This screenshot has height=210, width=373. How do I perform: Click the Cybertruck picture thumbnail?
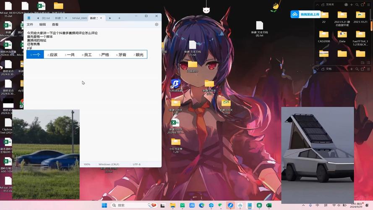[x=318, y=155]
